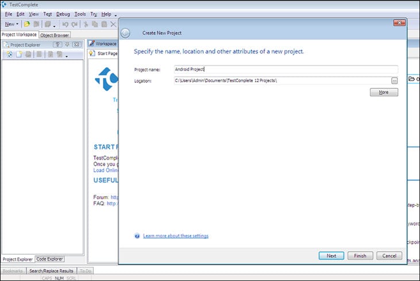This screenshot has height=281, width=420.
Task: Click the Project name text field
Action: (286, 70)
